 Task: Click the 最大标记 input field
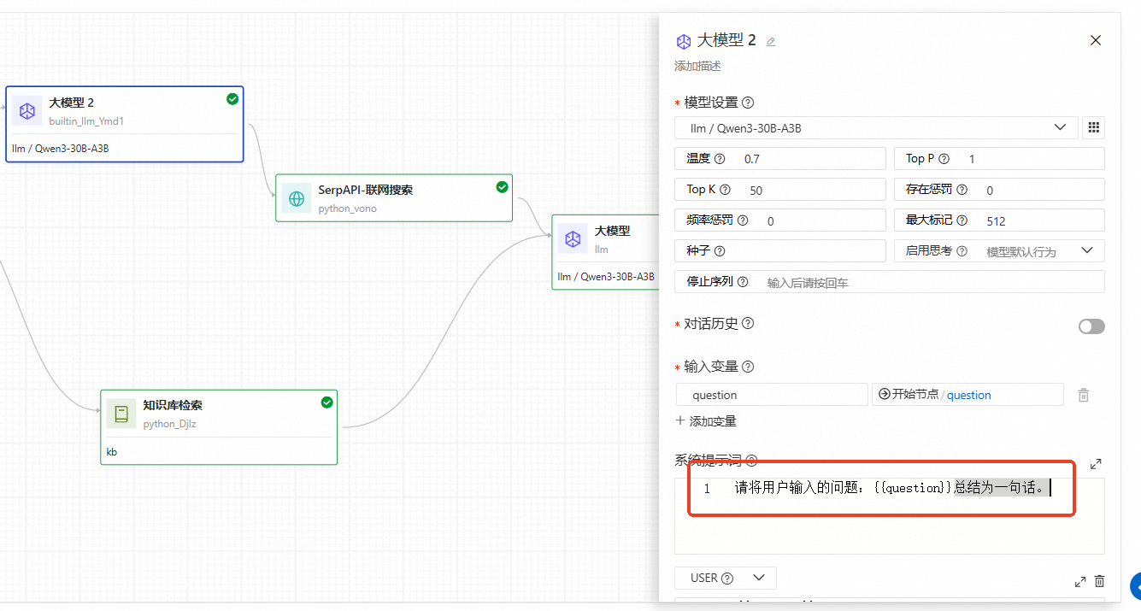click(1040, 220)
